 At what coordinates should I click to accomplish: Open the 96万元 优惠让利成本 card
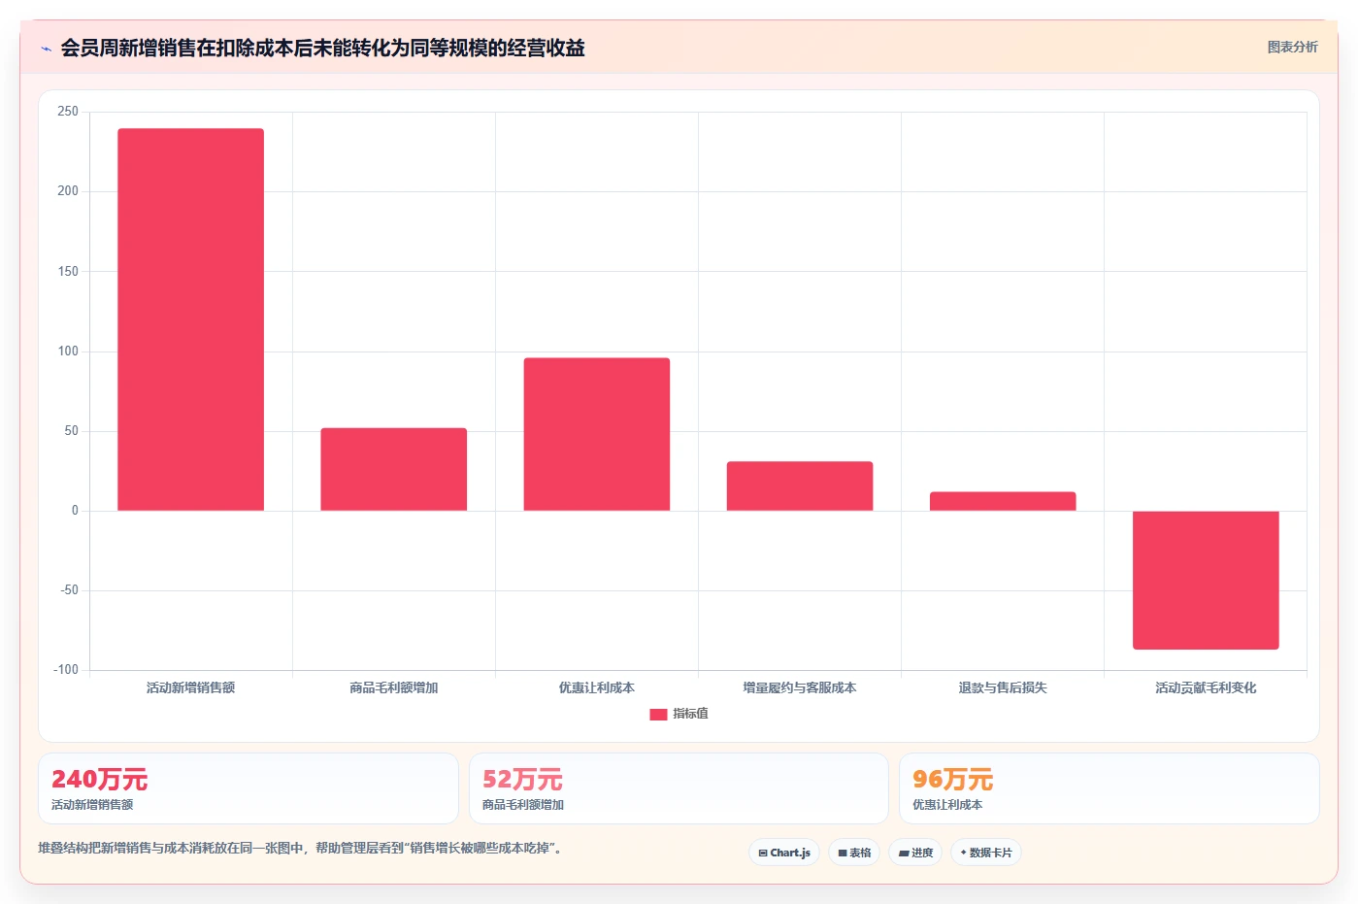coord(1109,788)
